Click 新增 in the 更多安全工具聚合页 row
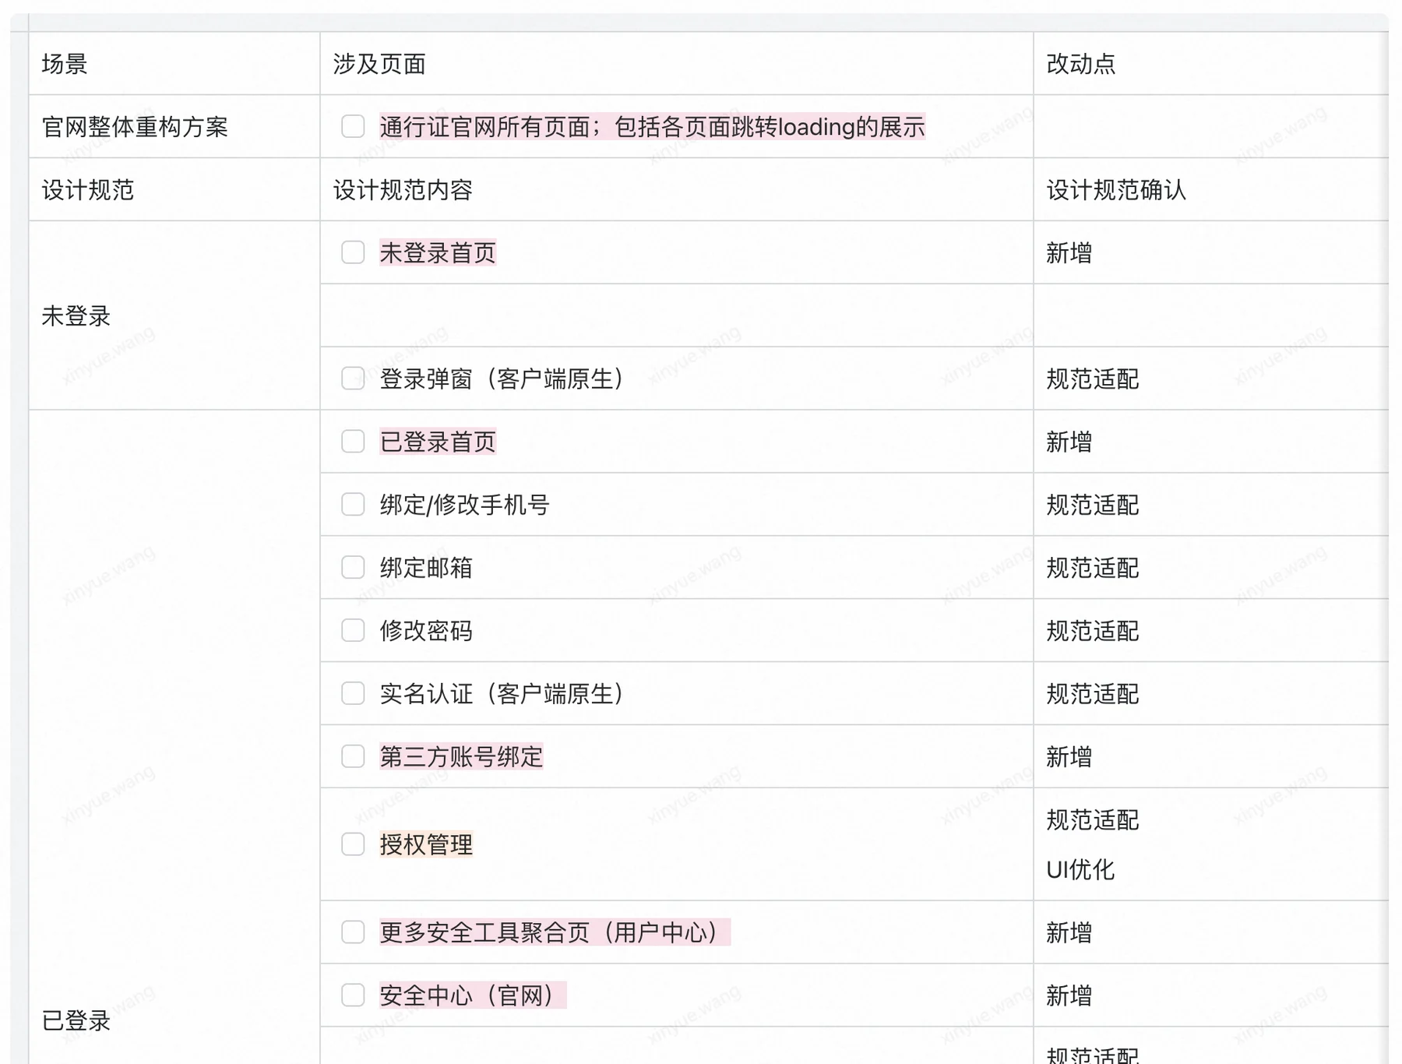 (1069, 933)
